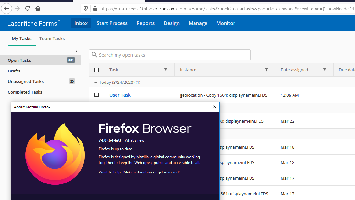Switch to the My Tasks tab
Viewport: 355px width, 200px height.
pyautogui.click(x=22, y=39)
